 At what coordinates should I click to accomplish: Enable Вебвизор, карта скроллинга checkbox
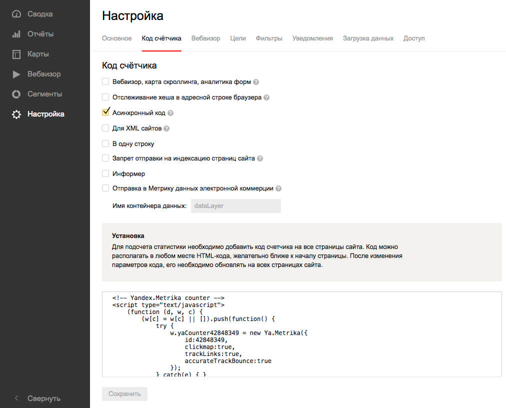(105, 81)
